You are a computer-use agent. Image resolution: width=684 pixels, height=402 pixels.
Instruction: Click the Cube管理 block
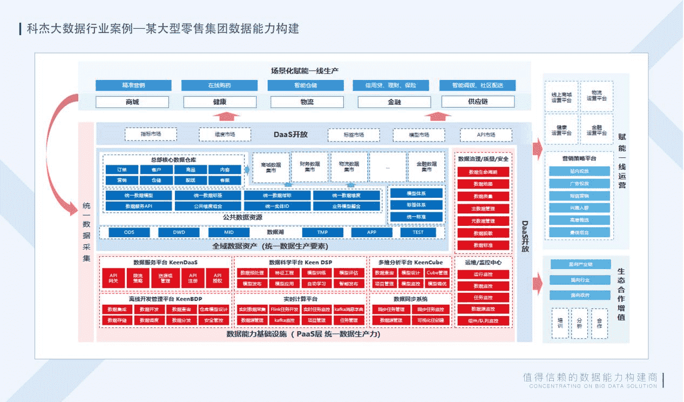tap(437, 273)
